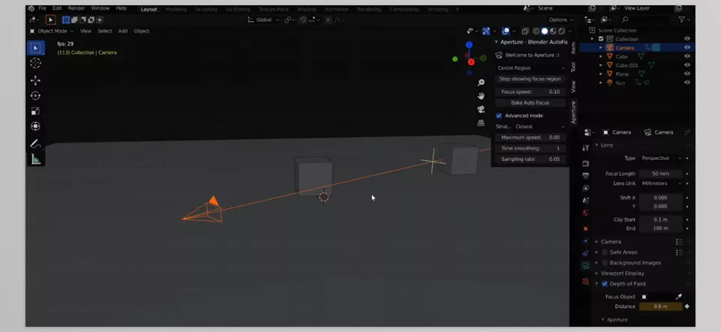
Task: Open the Texture properties checker tab
Action: pos(585,281)
